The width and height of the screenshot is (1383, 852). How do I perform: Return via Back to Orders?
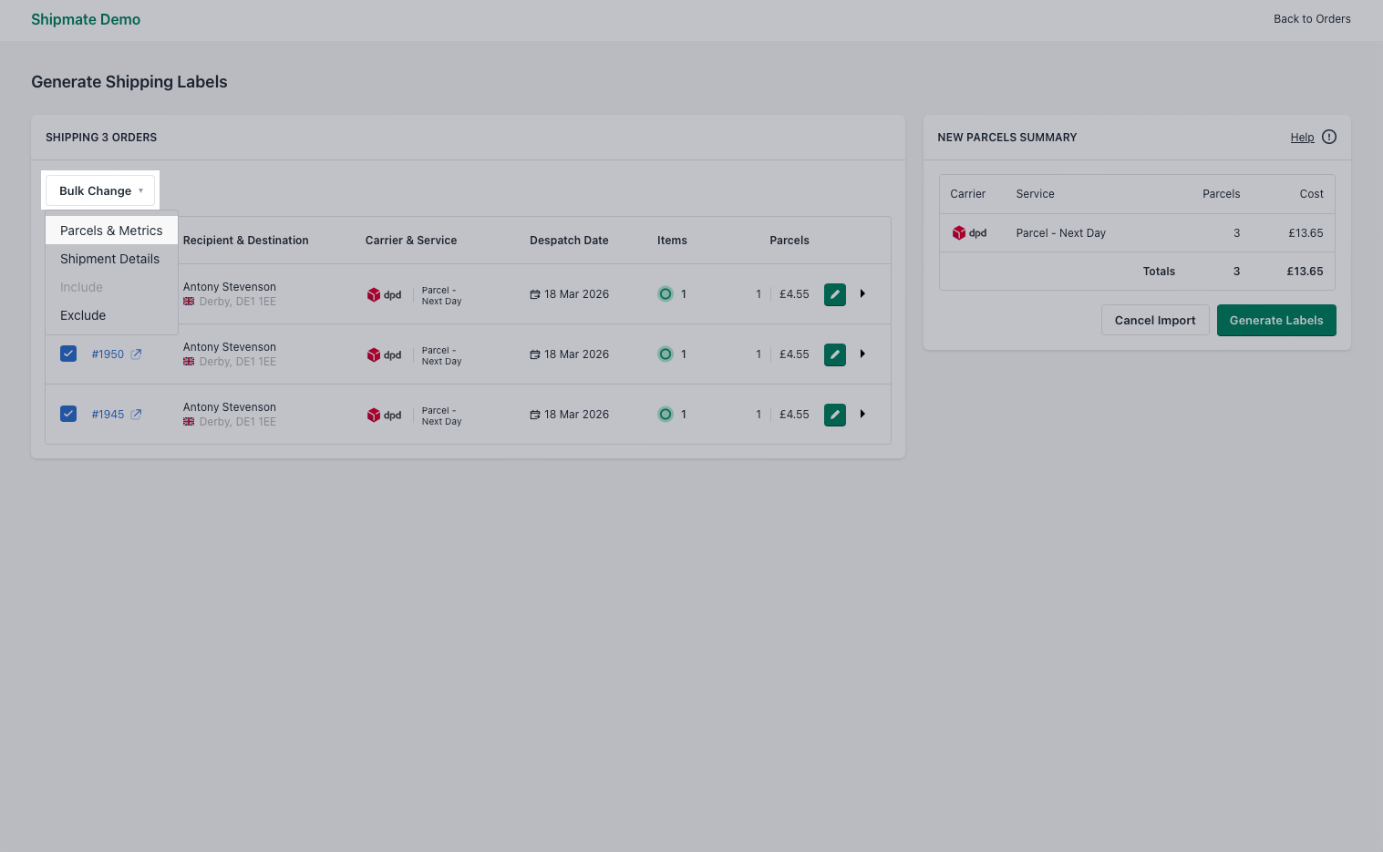click(1312, 18)
